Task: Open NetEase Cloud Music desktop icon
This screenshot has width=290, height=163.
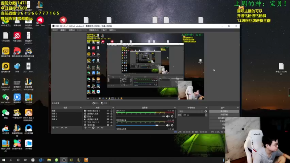Action: pyautogui.click(x=17, y=37)
